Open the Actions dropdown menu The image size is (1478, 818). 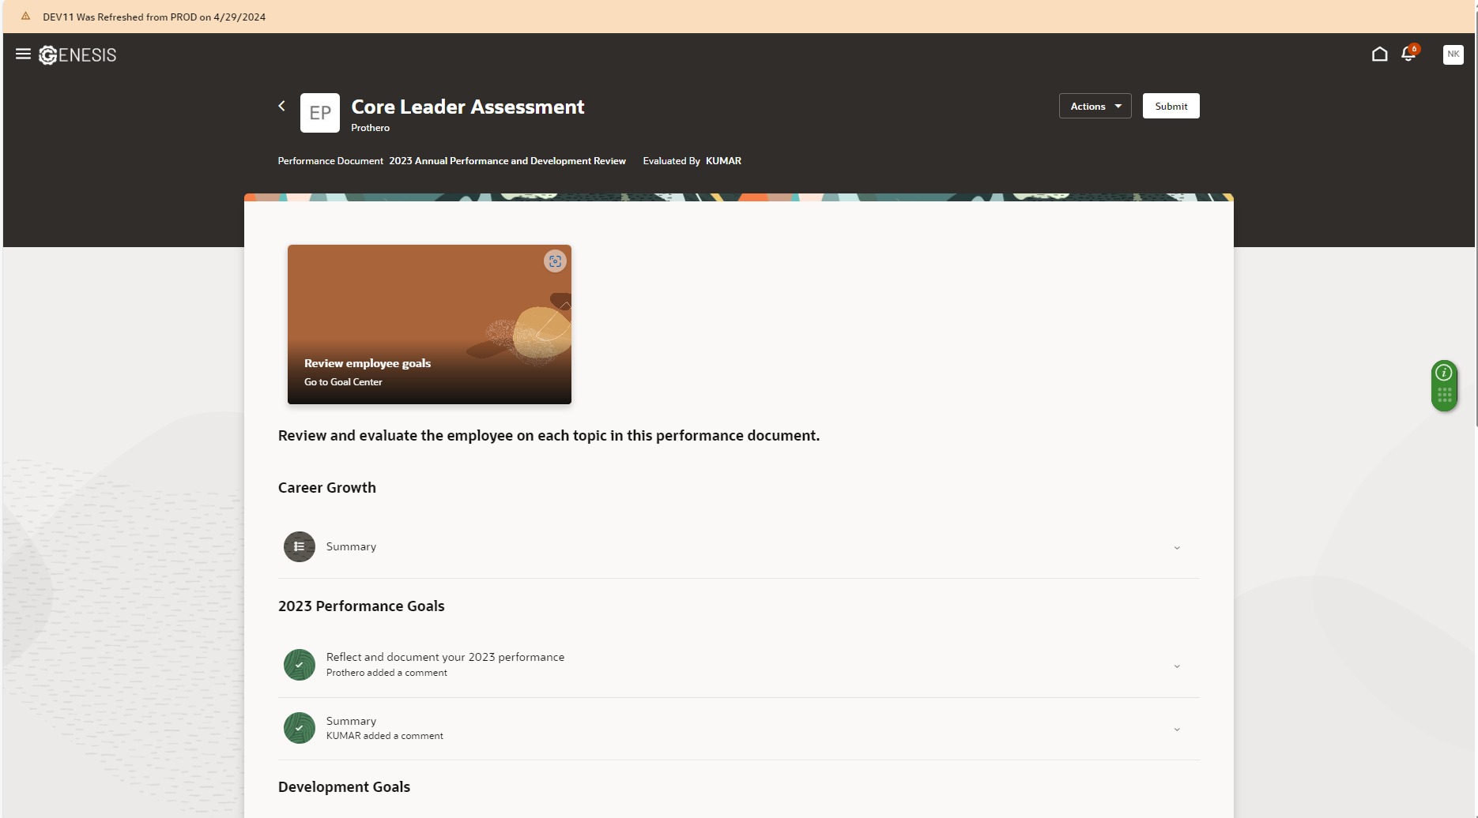1094,105
